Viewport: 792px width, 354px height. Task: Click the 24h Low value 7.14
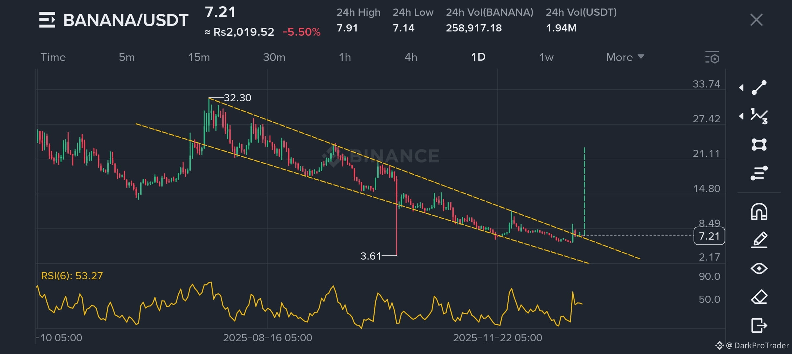click(x=404, y=28)
